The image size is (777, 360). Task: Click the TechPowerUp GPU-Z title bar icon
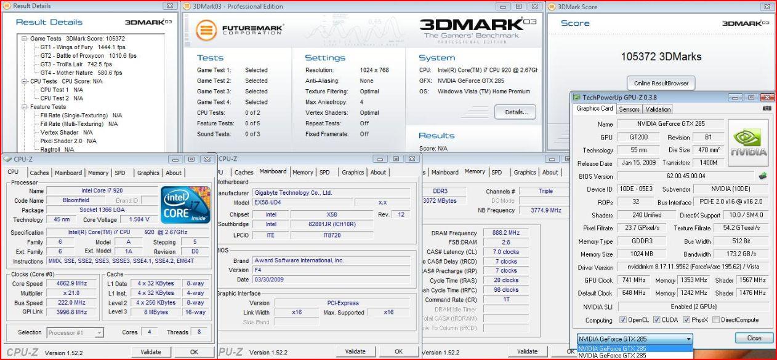(x=576, y=97)
